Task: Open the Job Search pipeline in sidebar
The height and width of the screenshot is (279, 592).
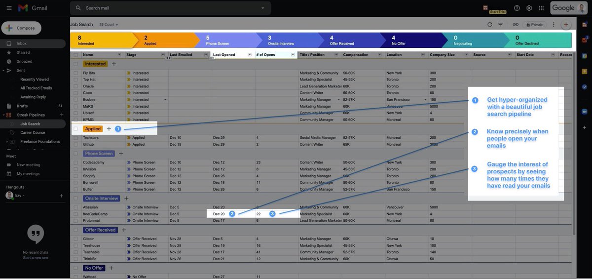Action: [33, 124]
